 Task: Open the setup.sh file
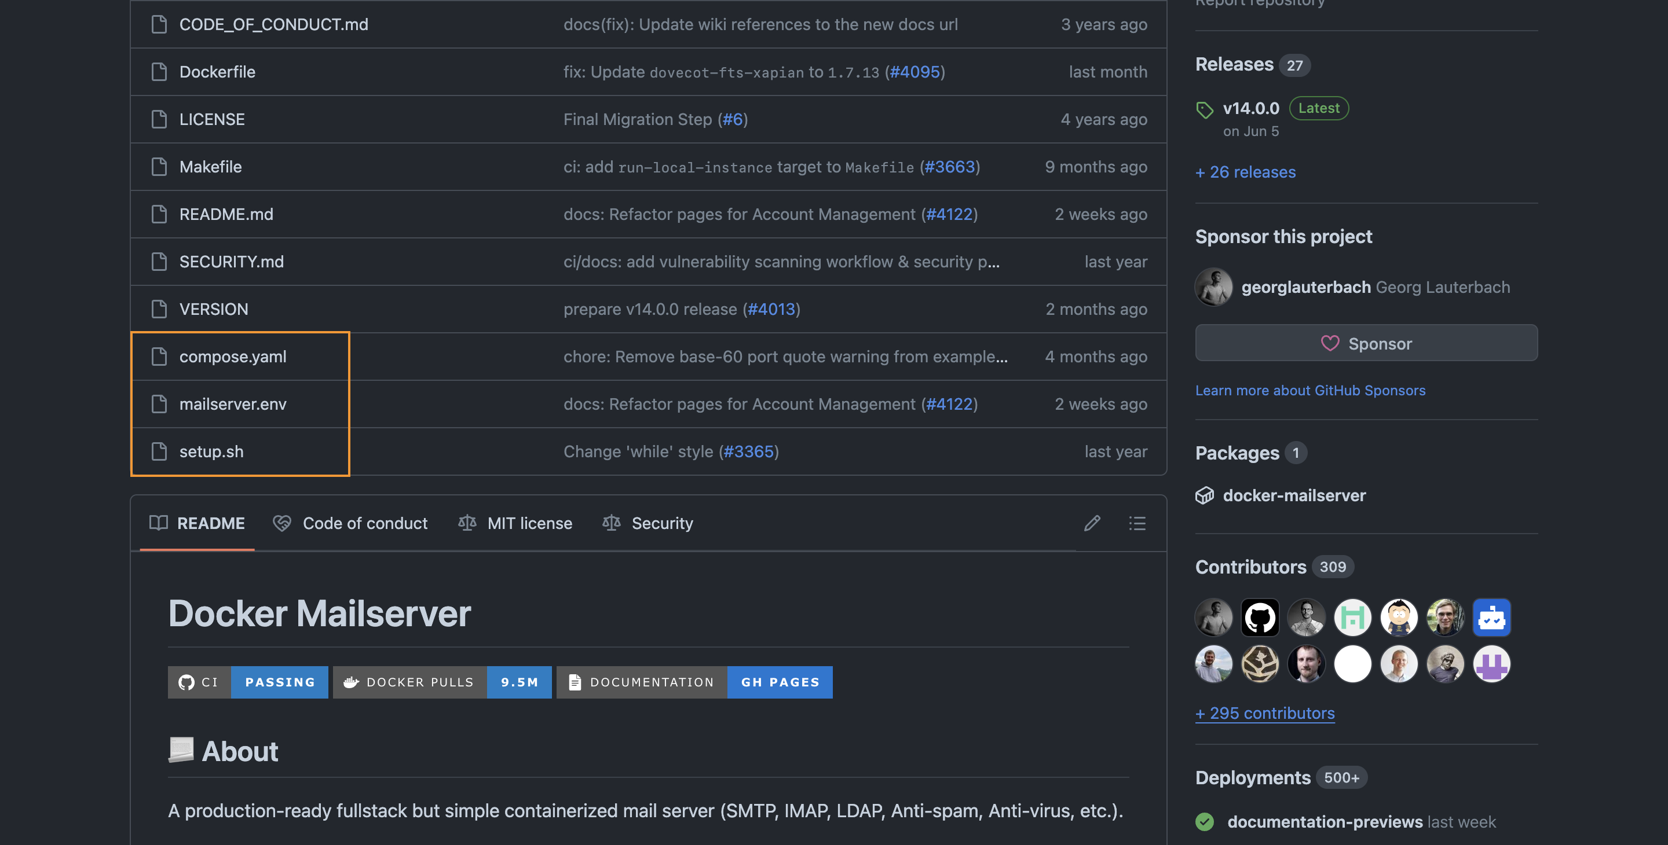(x=211, y=451)
